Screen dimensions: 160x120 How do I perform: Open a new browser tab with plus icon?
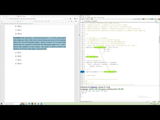pyautogui.click(x=34, y=16)
